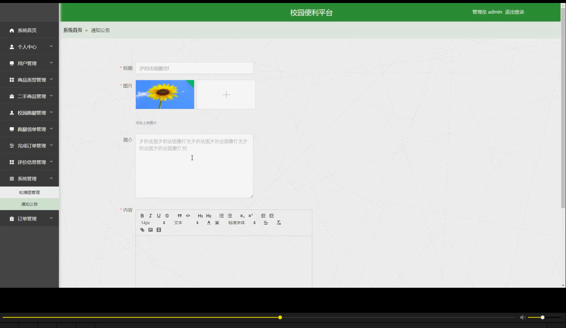Click 系统首页 breadcrumb link
566x328 pixels.
click(72, 30)
